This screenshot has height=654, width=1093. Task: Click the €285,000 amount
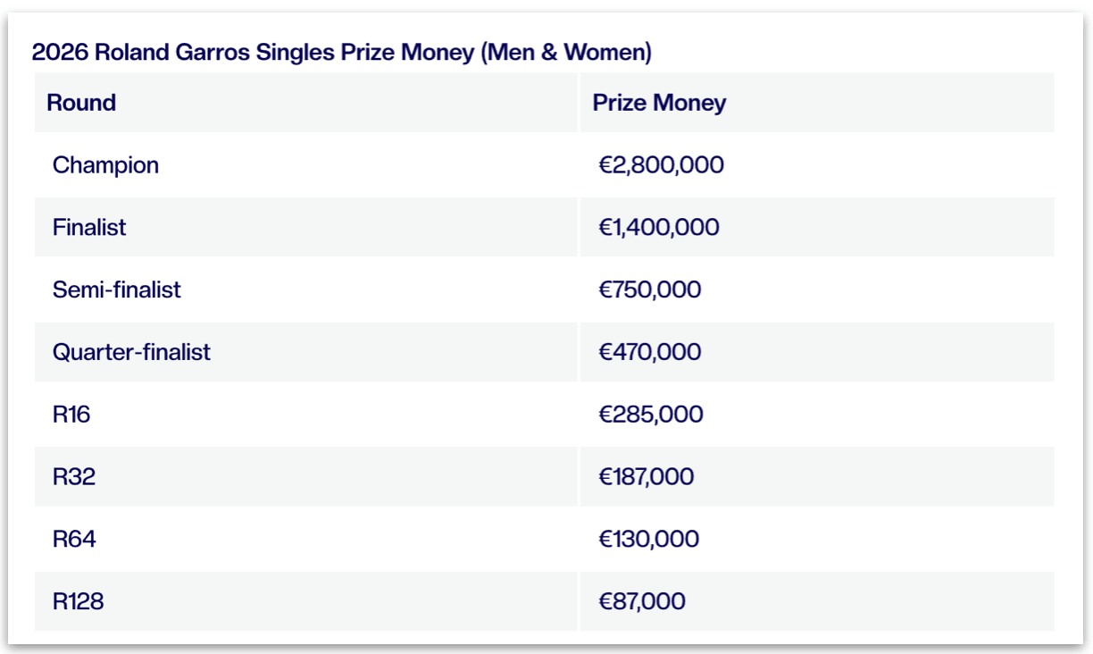(651, 415)
